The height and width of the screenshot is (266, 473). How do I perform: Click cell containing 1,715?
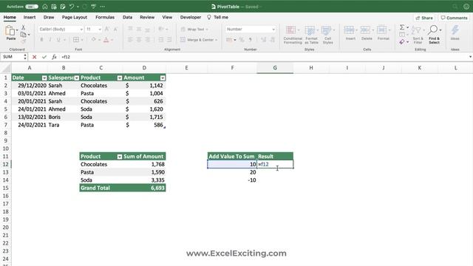click(x=144, y=117)
